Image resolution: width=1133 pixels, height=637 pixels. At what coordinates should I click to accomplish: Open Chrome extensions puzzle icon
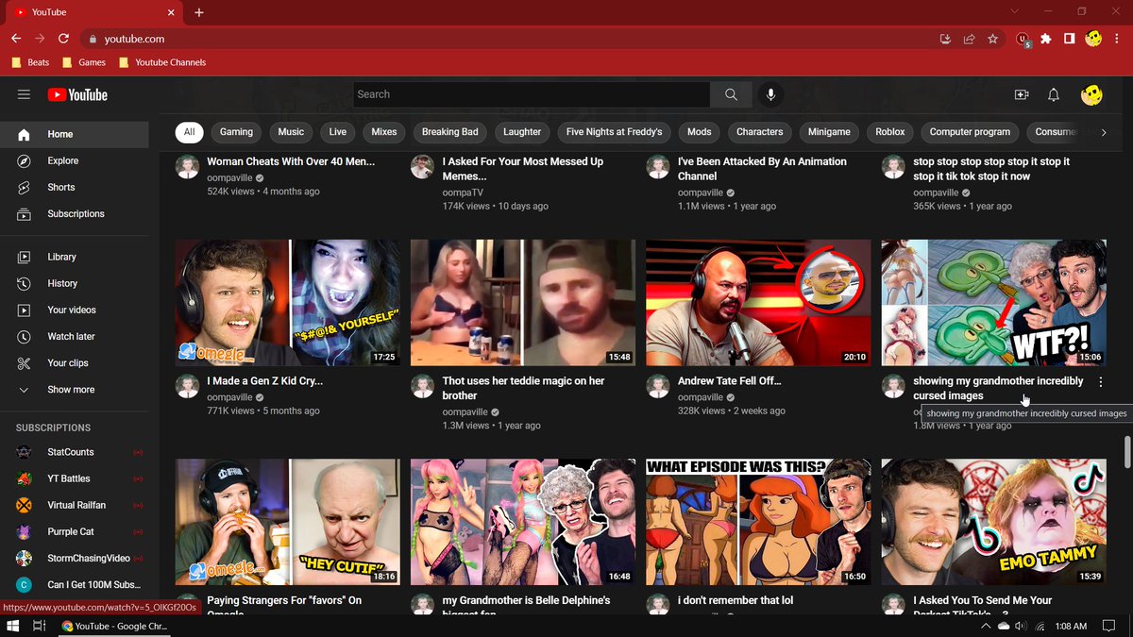1045,39
